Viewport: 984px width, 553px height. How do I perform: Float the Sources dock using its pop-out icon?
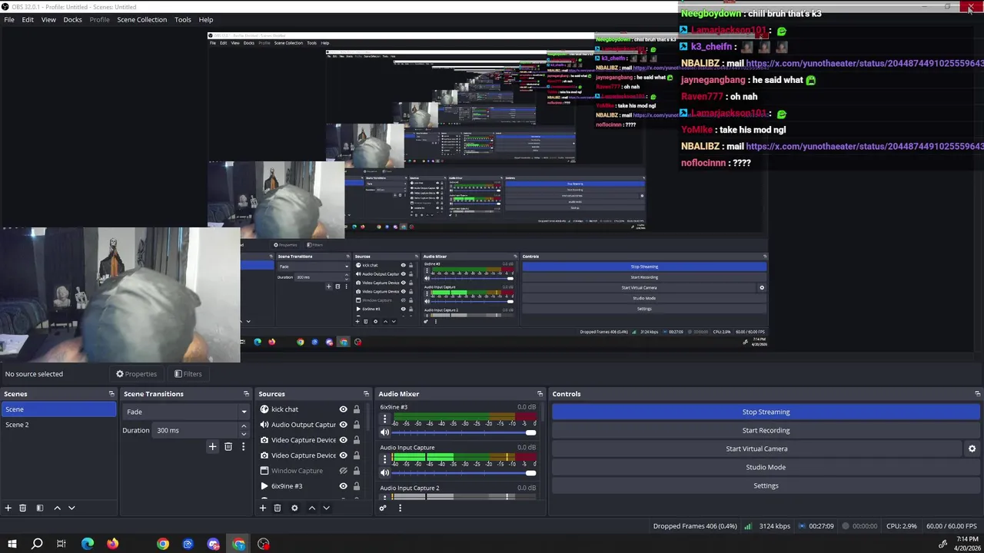coord(367,394)
